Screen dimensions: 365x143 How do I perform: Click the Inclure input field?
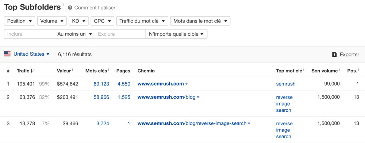[x=30, y=34]
